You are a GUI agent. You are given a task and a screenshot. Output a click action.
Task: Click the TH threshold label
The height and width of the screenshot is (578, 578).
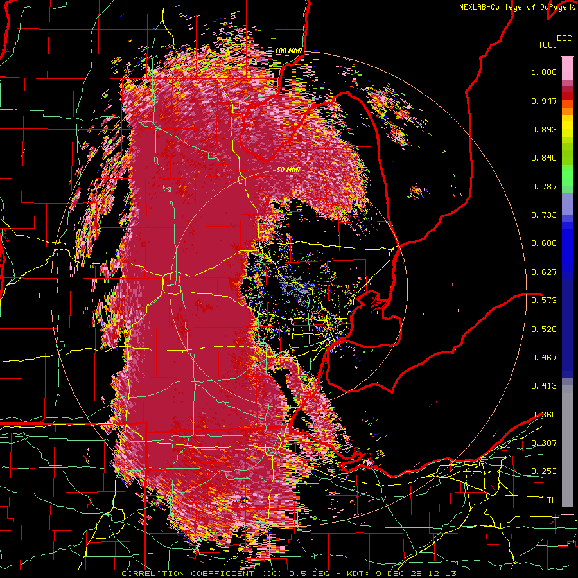(x=552, y=500)
